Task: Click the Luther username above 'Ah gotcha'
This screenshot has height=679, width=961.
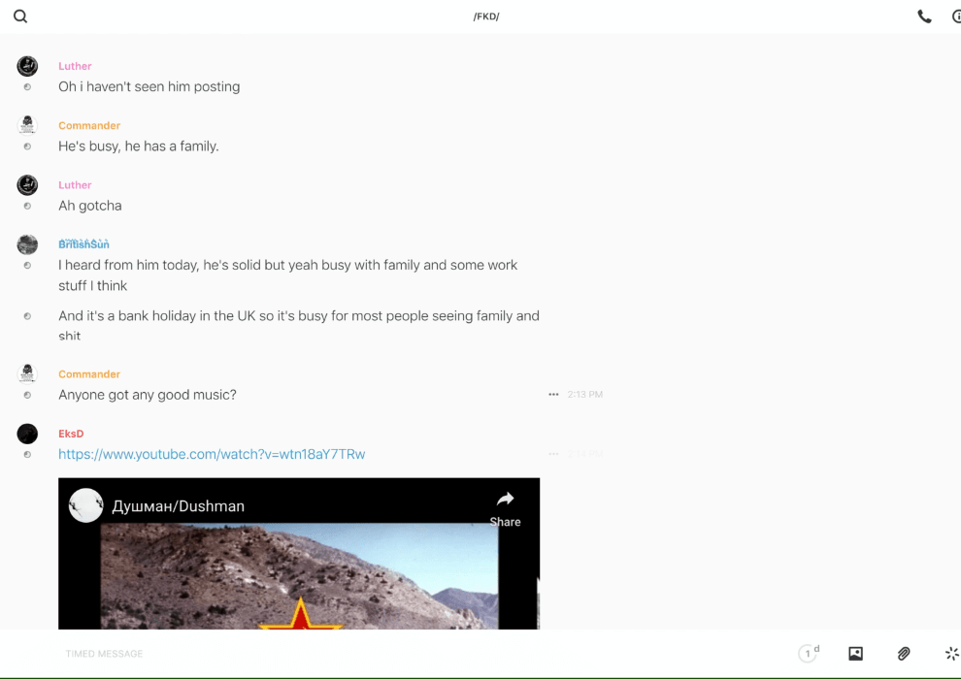Action: pos(75,185)
